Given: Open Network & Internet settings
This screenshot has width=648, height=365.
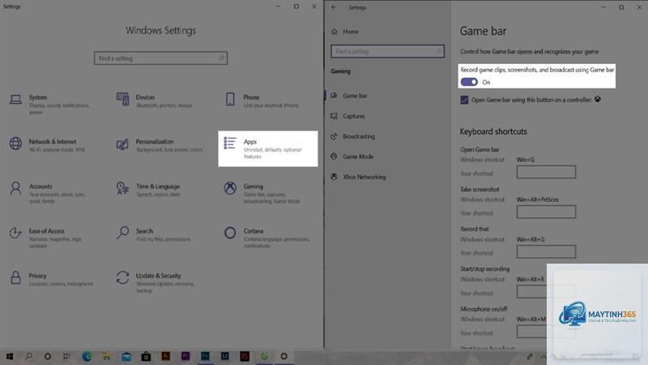Looking at the screenshot, I should 47,145.
